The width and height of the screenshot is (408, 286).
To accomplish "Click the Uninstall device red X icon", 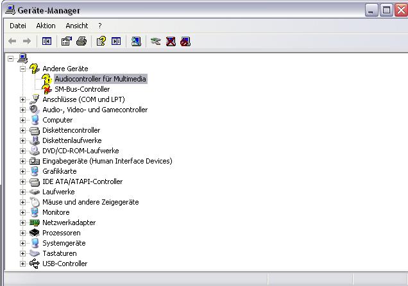I will click(x=171, y=41).
